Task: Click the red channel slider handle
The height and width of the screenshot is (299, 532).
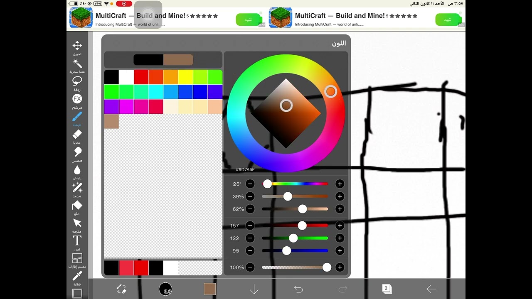Action: [x=302, y=225]
